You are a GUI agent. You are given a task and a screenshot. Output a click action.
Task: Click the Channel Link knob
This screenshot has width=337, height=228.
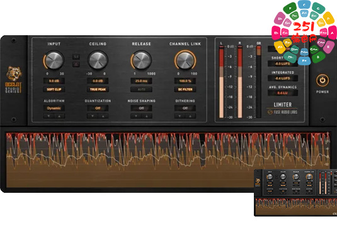coord(185,60)
